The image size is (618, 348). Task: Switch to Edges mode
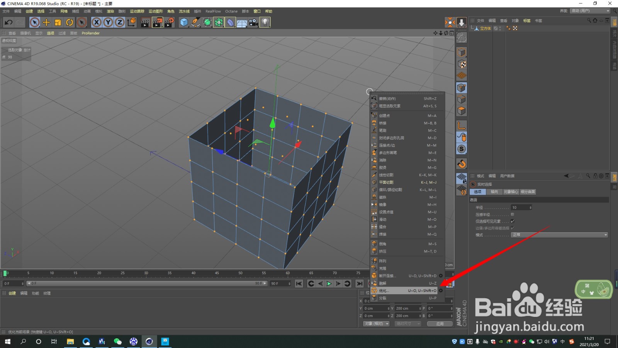click(x=462, y=99)
